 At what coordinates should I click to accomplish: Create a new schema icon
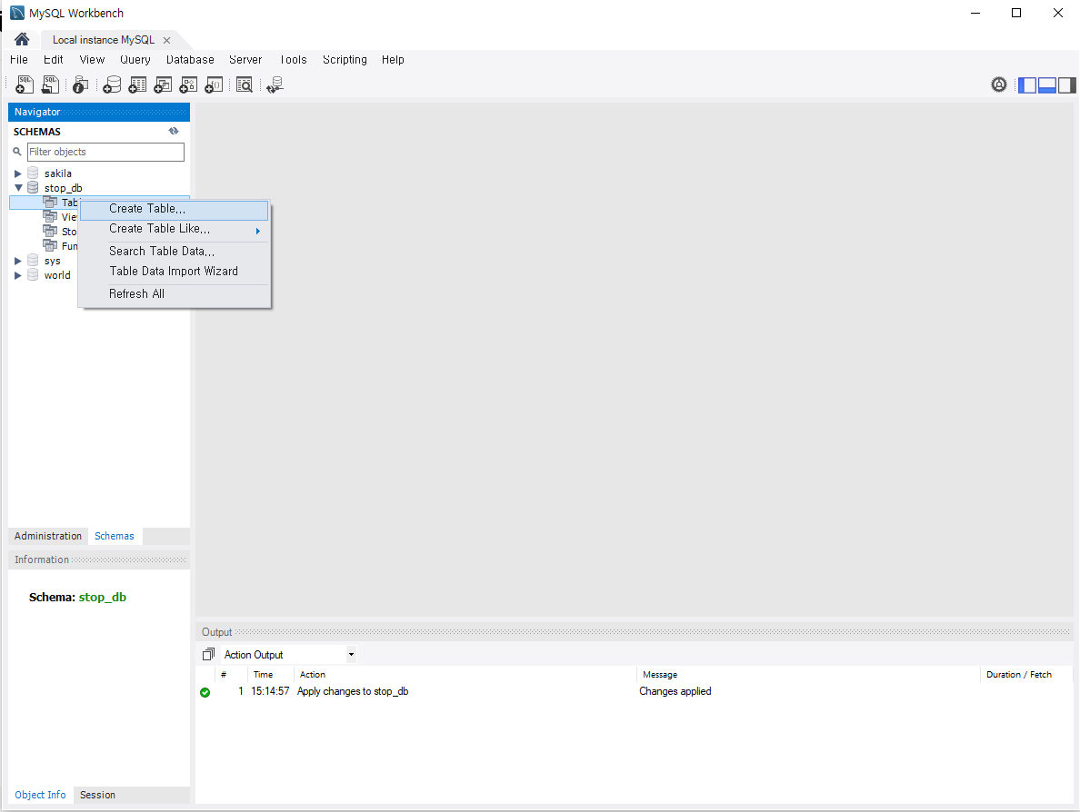112,84
